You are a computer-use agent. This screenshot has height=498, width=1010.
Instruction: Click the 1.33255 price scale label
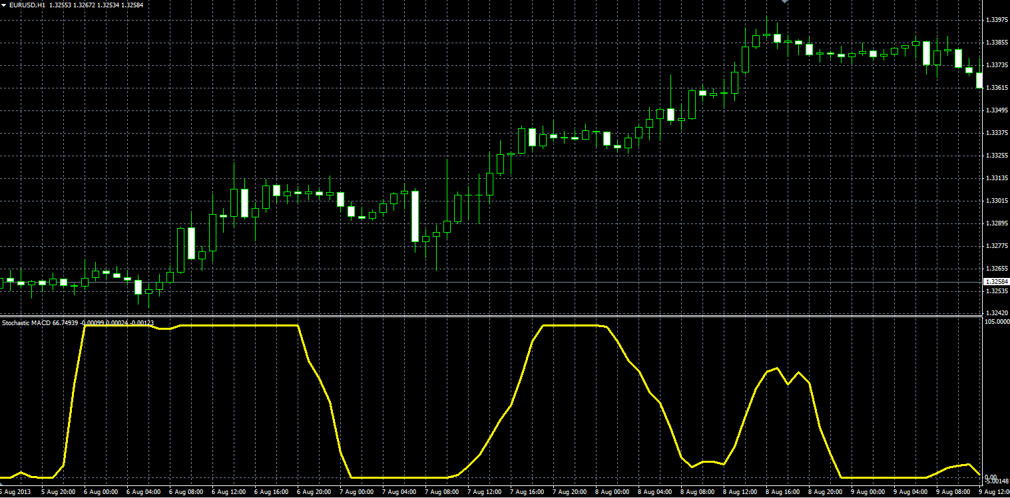click(x=996, y=156)
